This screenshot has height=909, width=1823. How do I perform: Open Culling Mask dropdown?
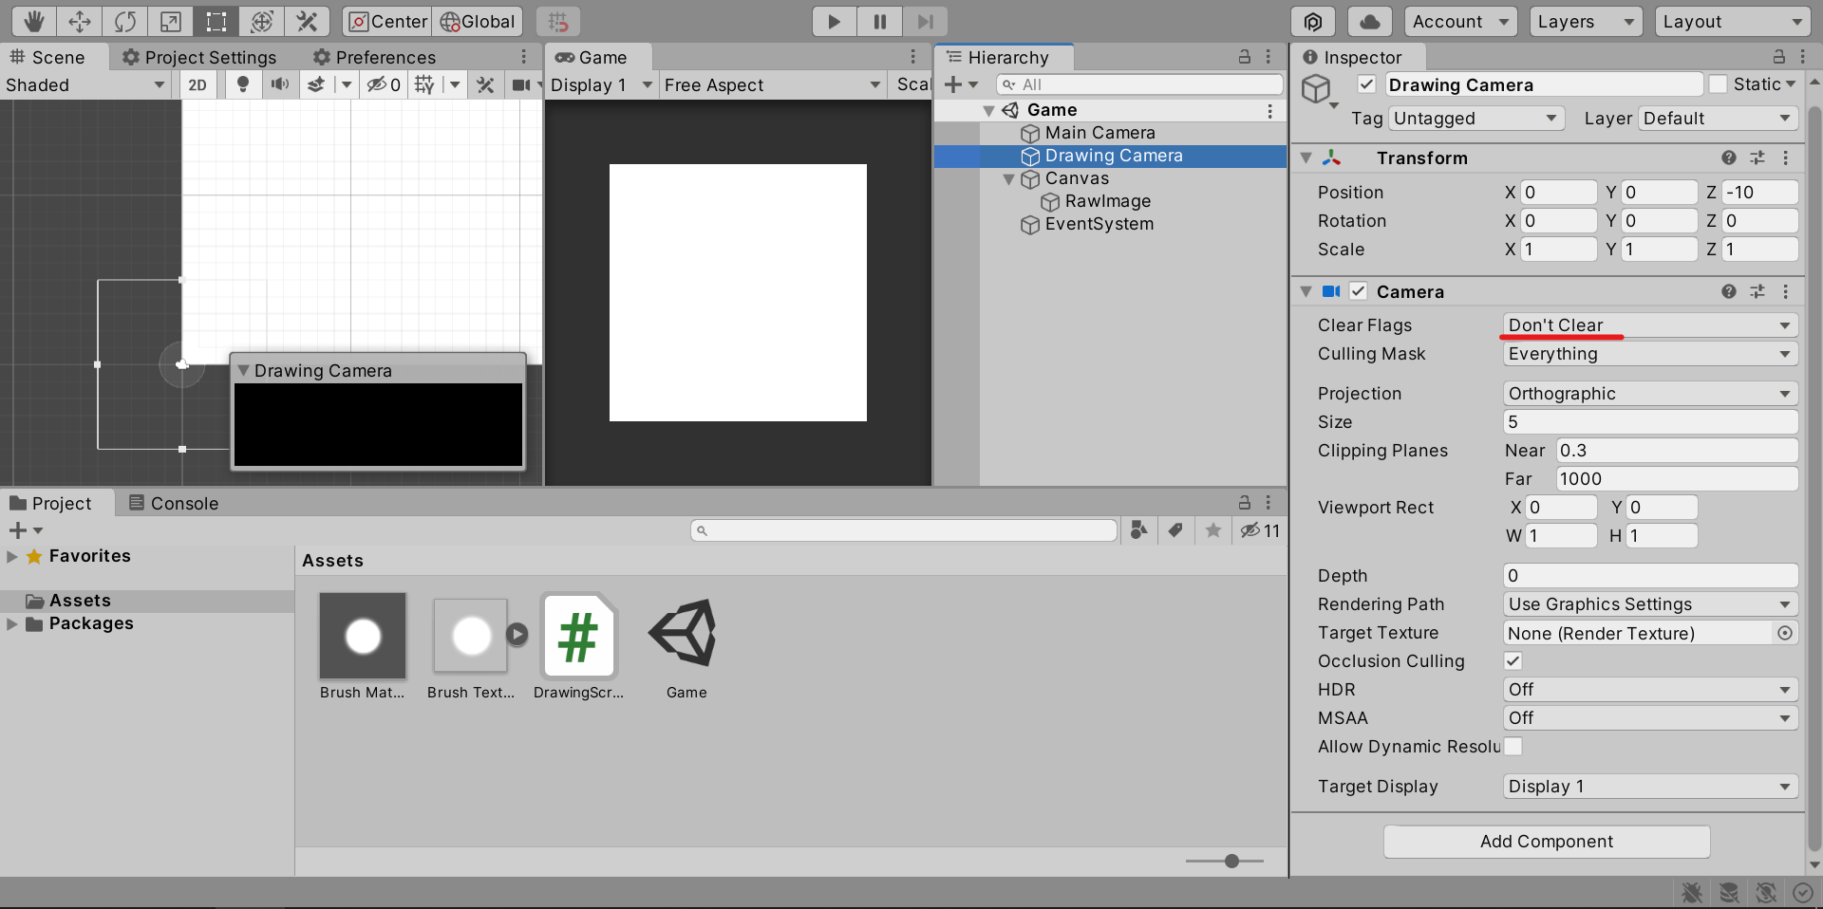pyautogui.click(x=1650, y=354)
